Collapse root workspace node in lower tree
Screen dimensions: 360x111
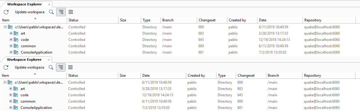(5, 82)
